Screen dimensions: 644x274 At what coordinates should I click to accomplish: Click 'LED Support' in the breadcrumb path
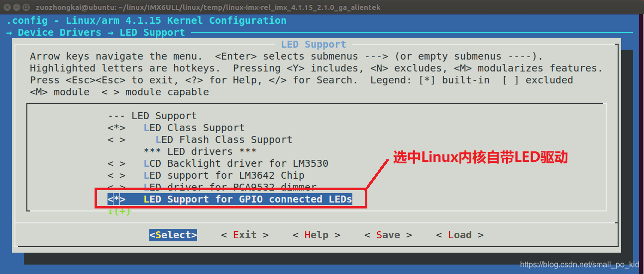tap(152, 32)
